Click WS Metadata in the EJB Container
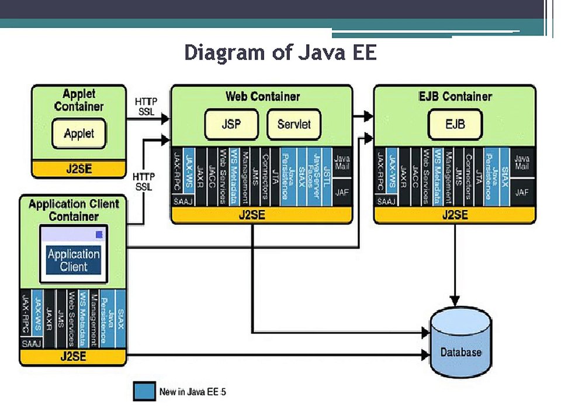The height and width of the screenshot is (420, 561). coord(437,176)
